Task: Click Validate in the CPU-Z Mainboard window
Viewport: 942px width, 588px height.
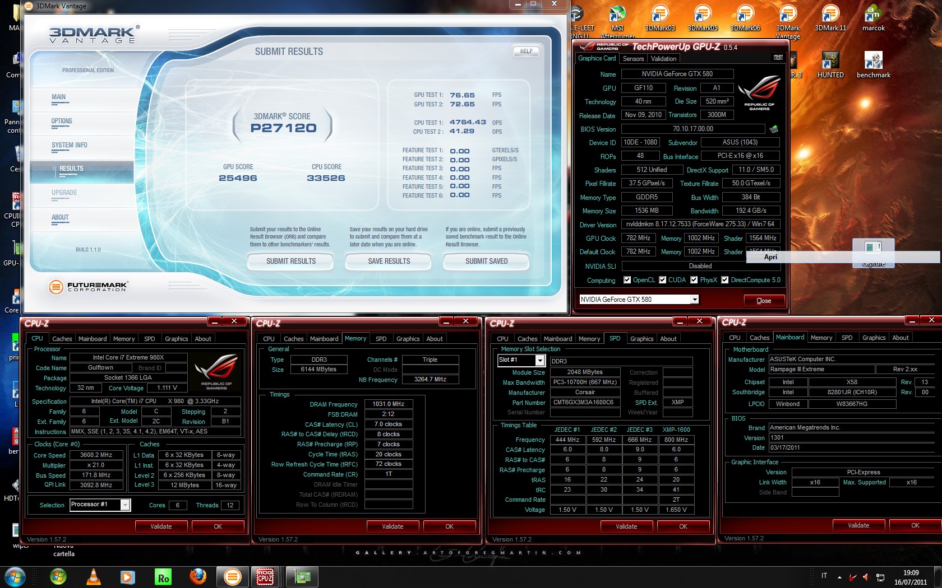Action: (858, 525)
